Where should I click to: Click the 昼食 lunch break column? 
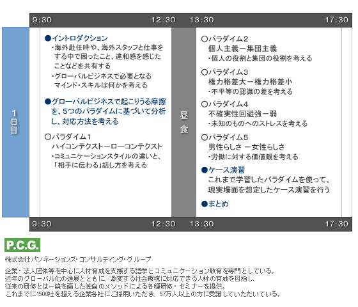tap(184, 122)
